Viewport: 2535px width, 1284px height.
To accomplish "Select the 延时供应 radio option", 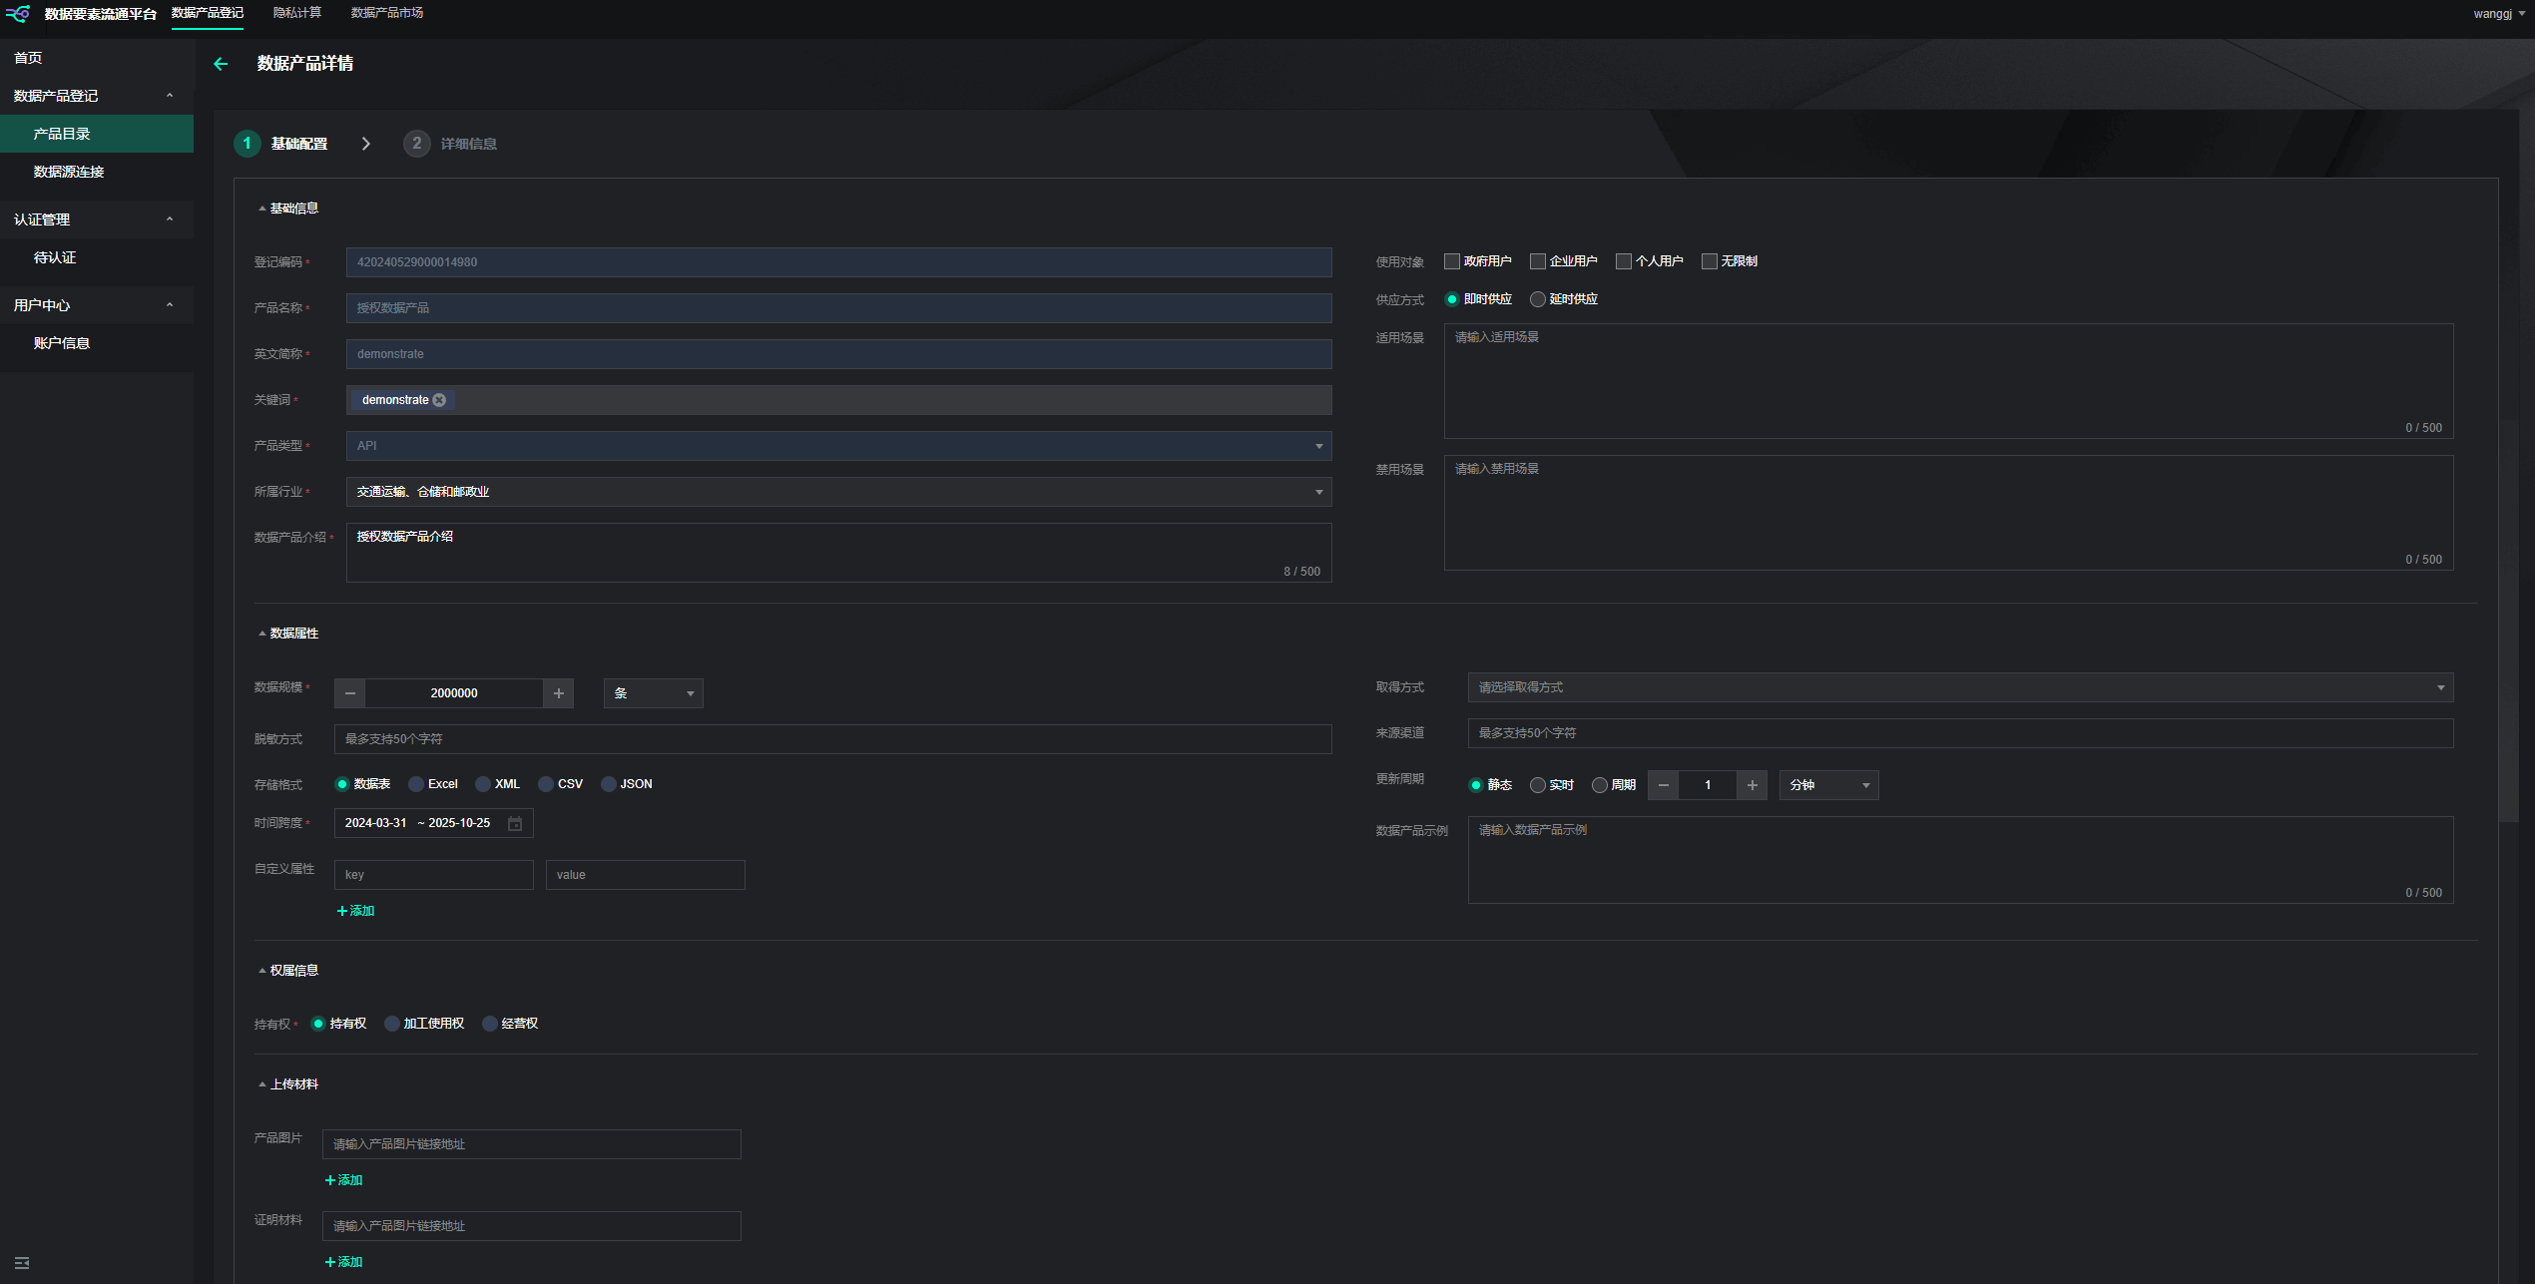I will click(1538, 299).
